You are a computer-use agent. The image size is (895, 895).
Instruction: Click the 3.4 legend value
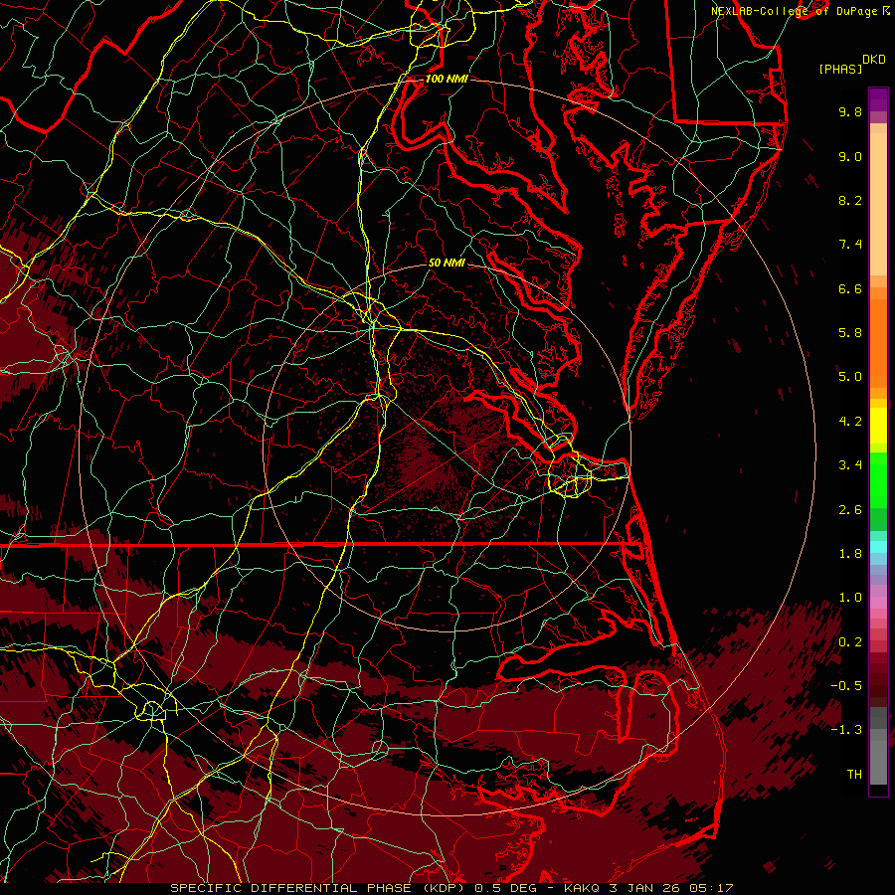(x=850, y=465)
